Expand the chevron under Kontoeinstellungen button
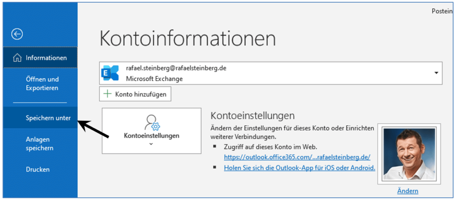Viewport: 455px width, 200px height. (151, 144)
